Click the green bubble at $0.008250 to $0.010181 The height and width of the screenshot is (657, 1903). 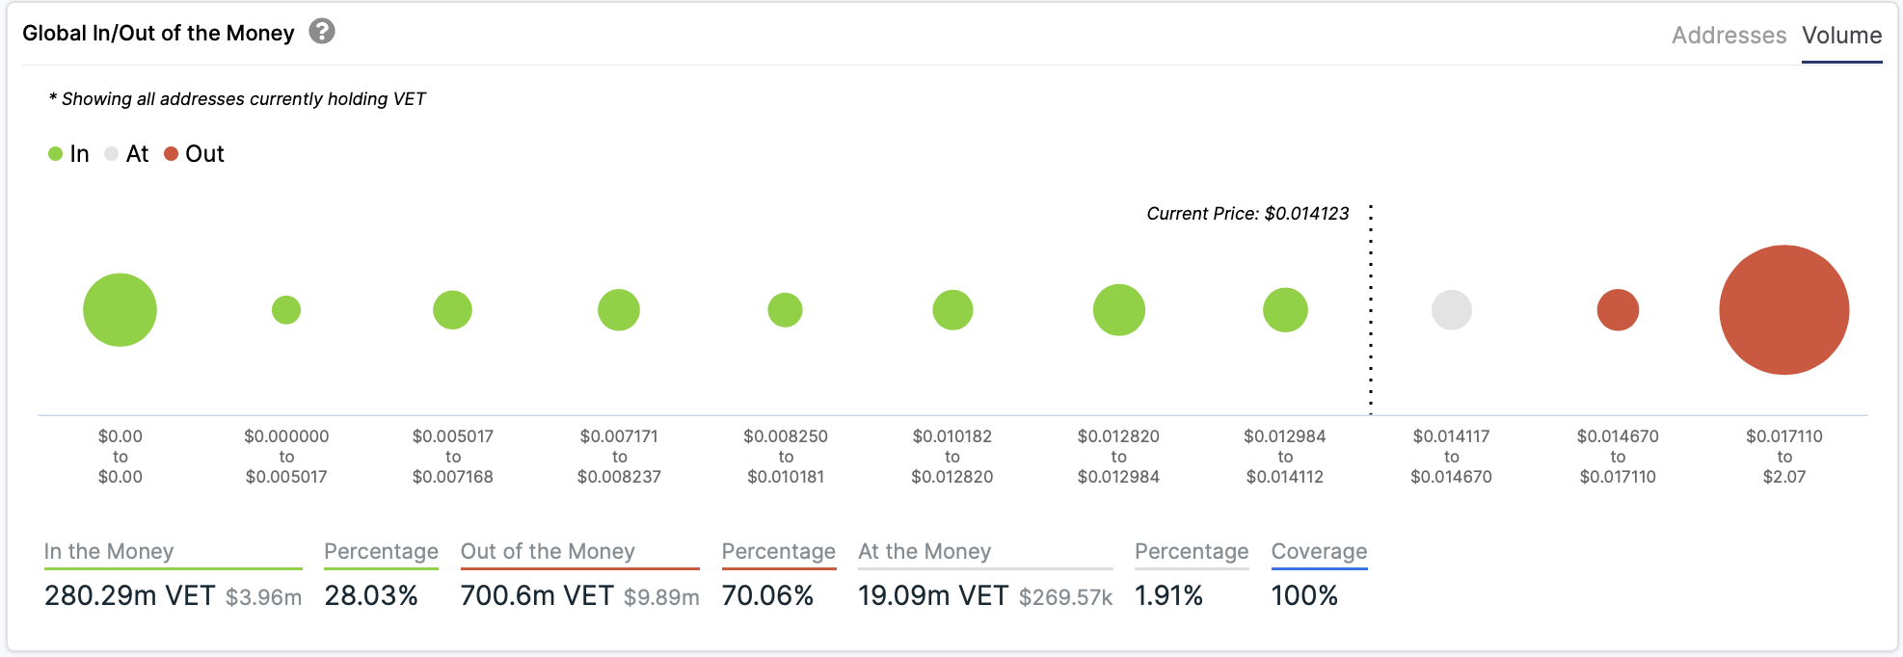click(x=785, y=310)
